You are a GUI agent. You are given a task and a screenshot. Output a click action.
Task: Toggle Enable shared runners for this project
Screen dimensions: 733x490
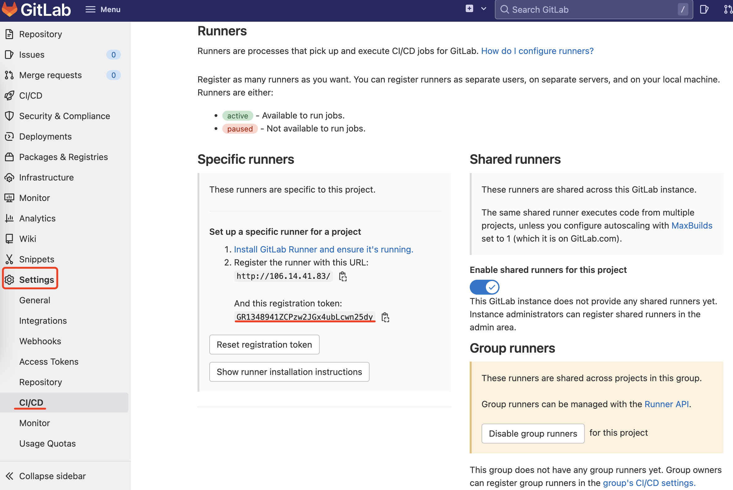(x=484, y=287)
